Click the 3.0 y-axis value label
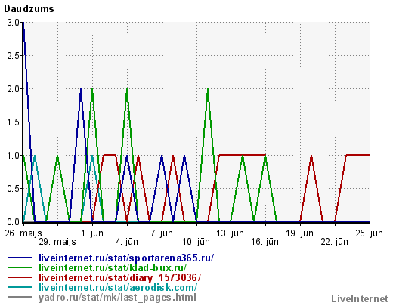The image size is (393, 306). click(13, 23)
